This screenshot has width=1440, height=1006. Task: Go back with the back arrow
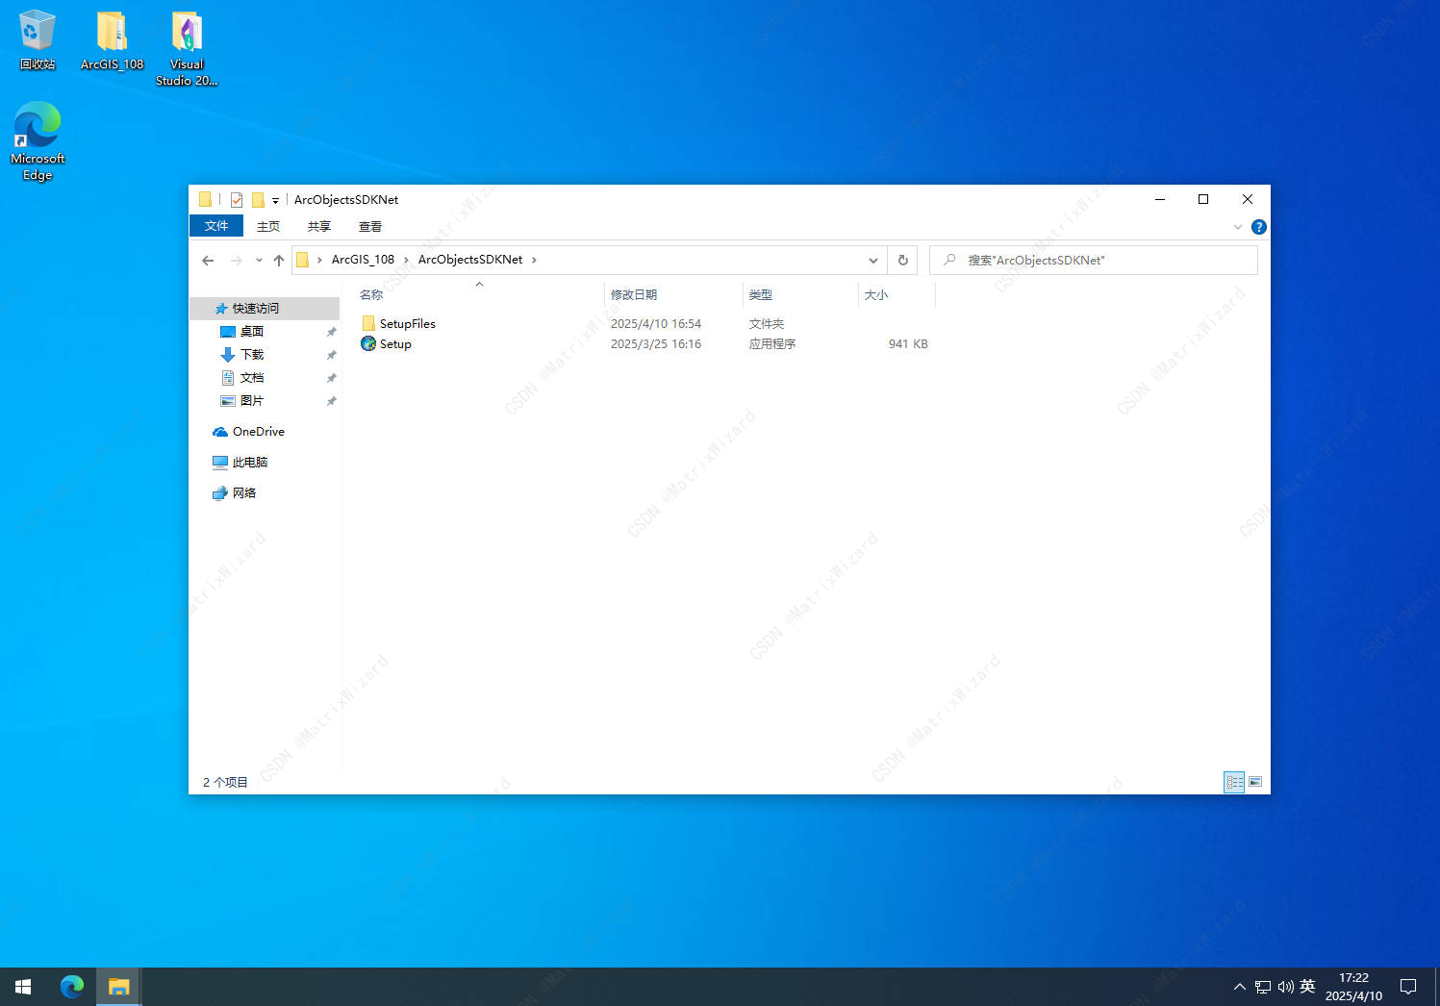coord(208,260)
